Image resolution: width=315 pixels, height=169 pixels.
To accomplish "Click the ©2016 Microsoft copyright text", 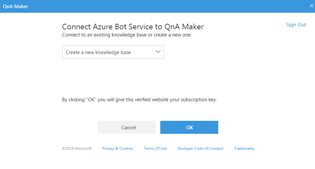I will click(77, 148).
